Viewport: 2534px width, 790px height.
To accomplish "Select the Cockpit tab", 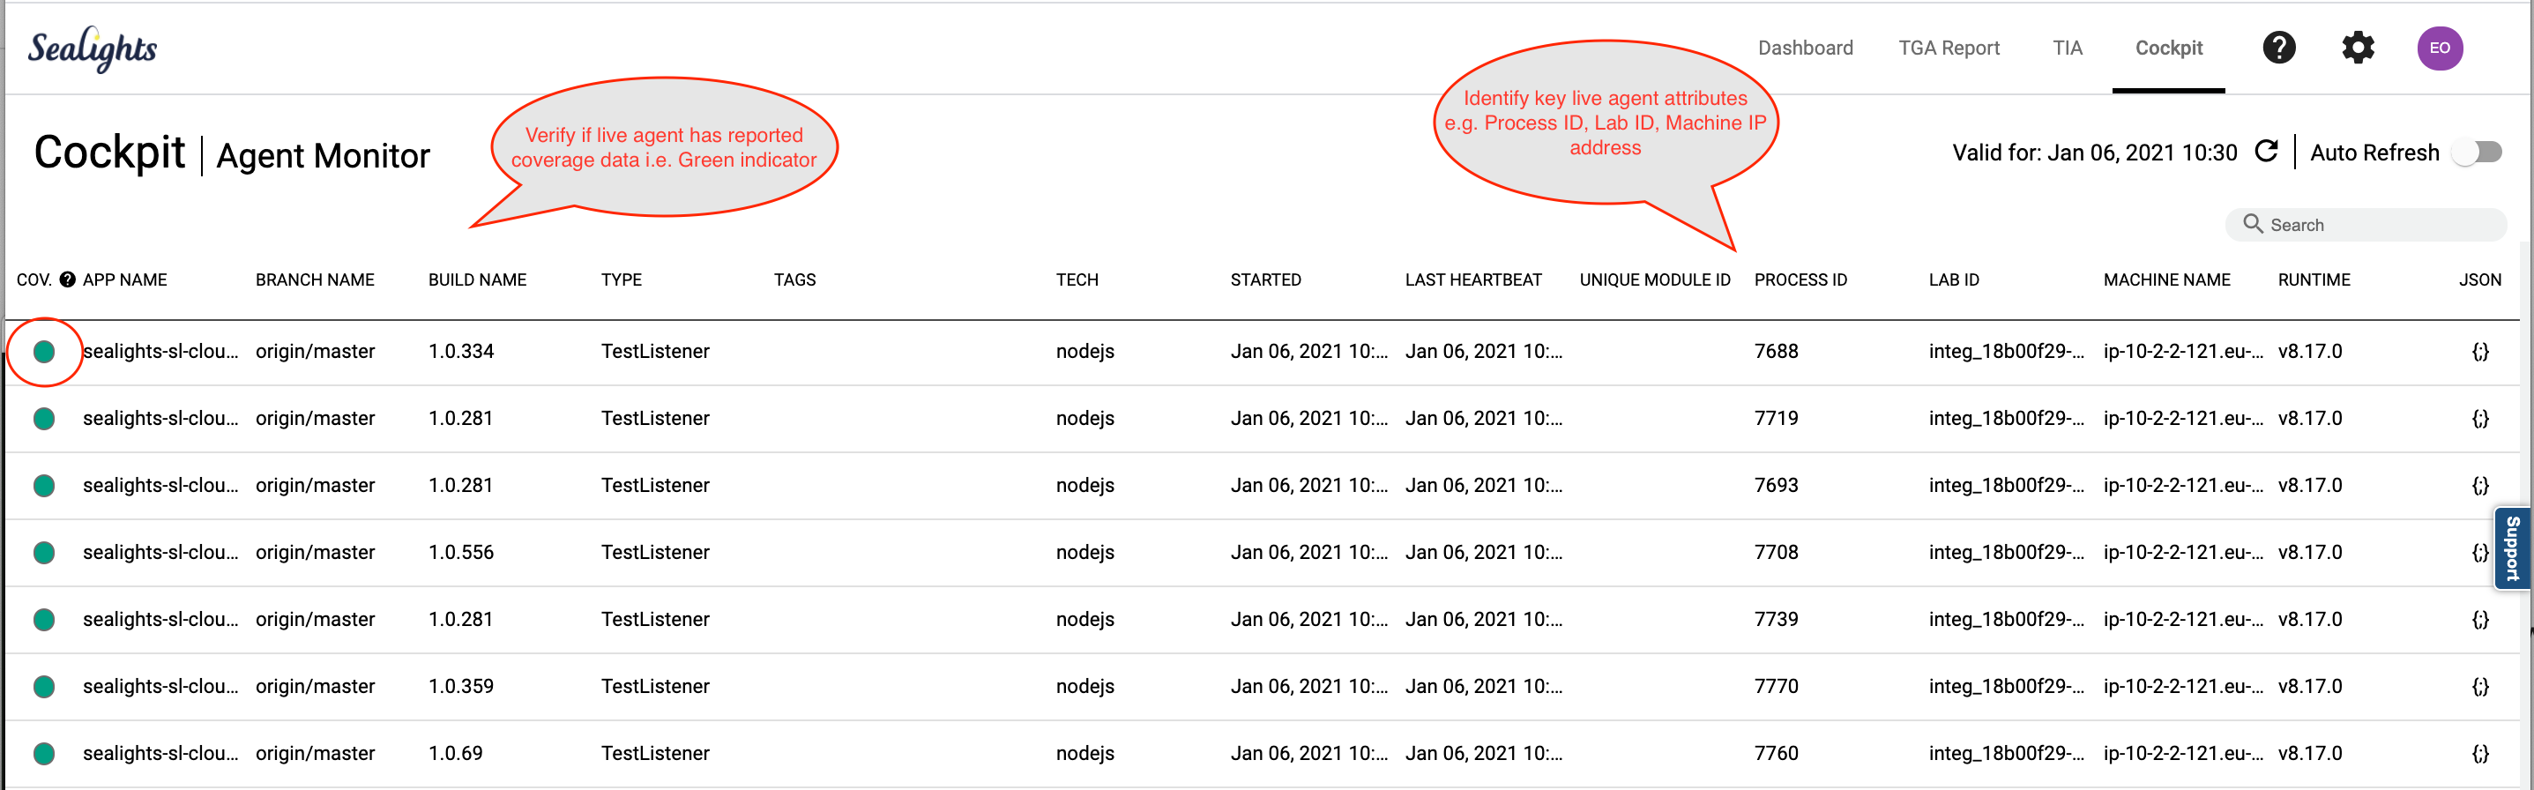I will pos(2168,48).
